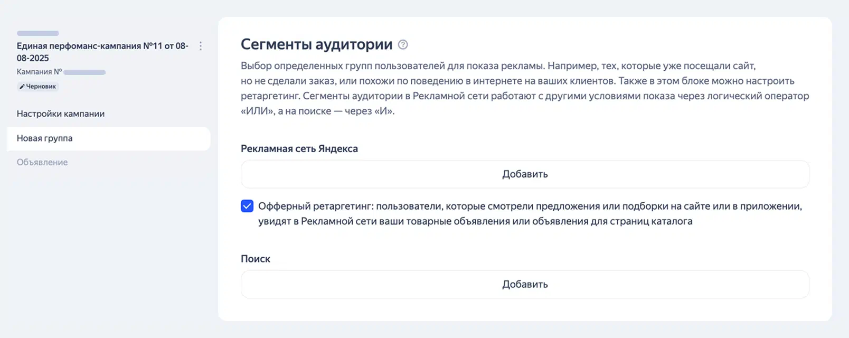Select Новая группа in the sidebar
The image size is (849, 338).
click(109, 138)
